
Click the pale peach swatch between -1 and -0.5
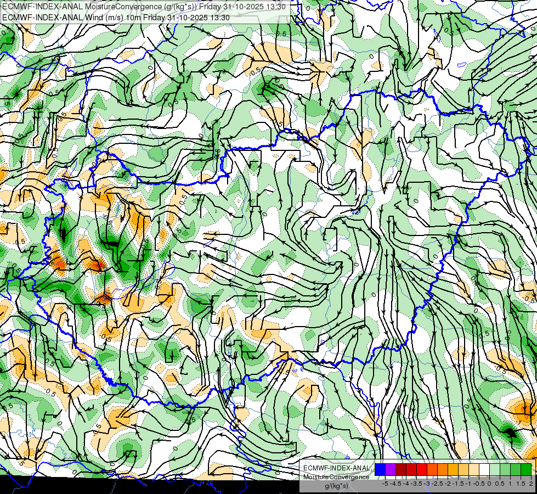473,470
